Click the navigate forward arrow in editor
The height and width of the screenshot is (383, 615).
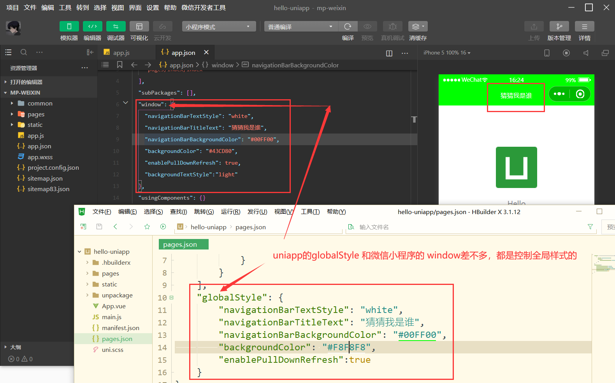tap(148, 65)
